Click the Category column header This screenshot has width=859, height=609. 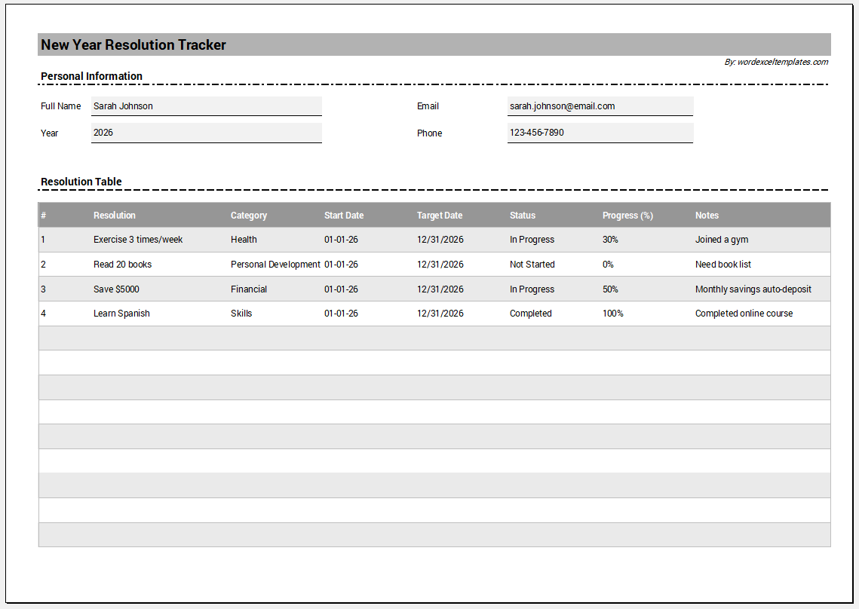[249, 216]
